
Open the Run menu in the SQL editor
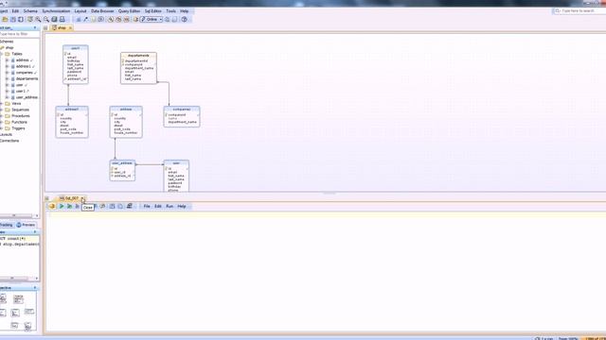(x=169, y=206)
